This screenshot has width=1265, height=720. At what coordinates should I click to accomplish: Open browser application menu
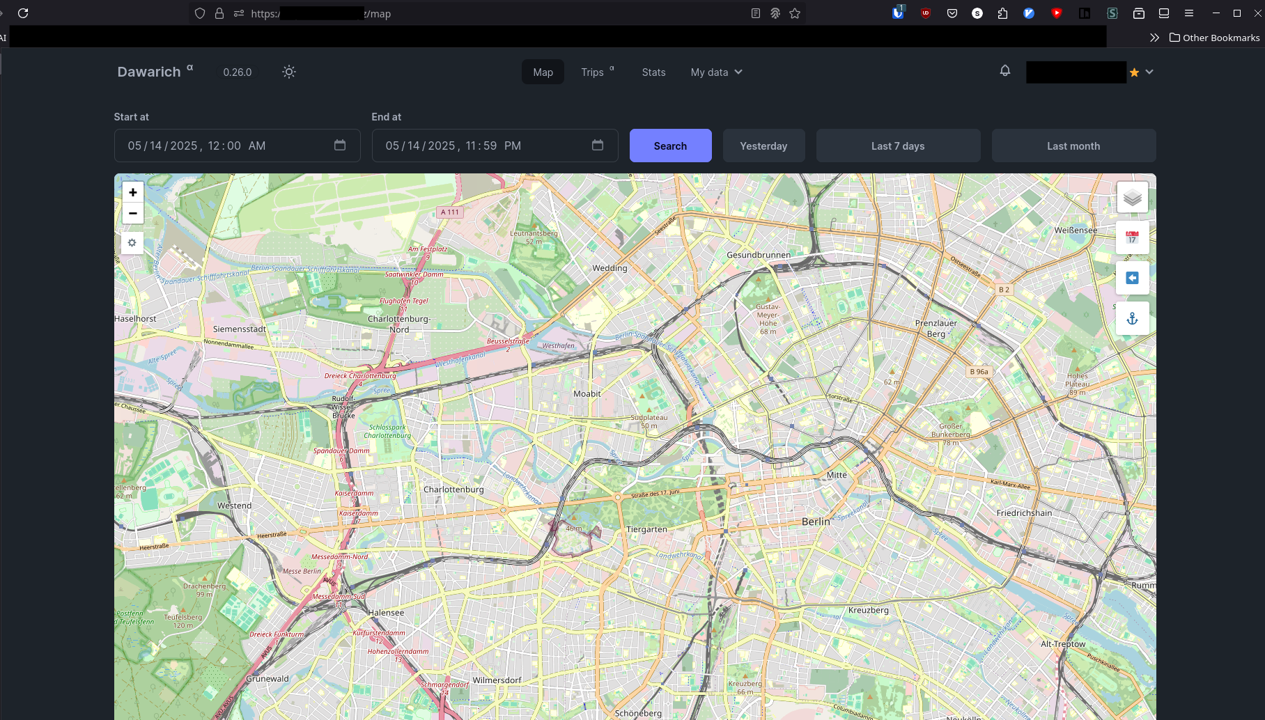1189,13
